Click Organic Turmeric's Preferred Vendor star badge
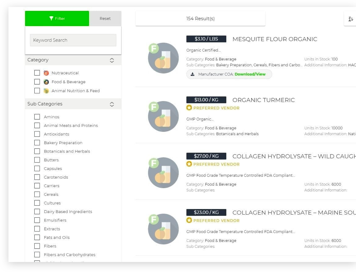356x272 pixels. point(189,107)
